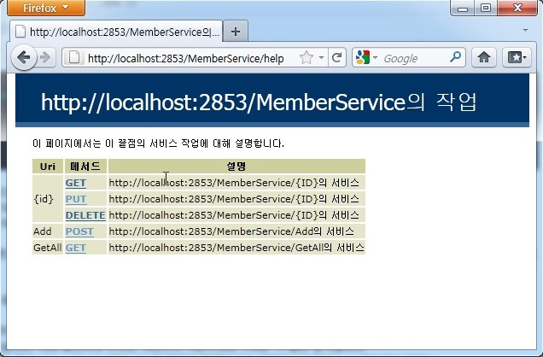Image resolution: width=543 pixels, height=357 pixels.
Task: Click the '메서드' column header
Action: click(x=85, y=167)
